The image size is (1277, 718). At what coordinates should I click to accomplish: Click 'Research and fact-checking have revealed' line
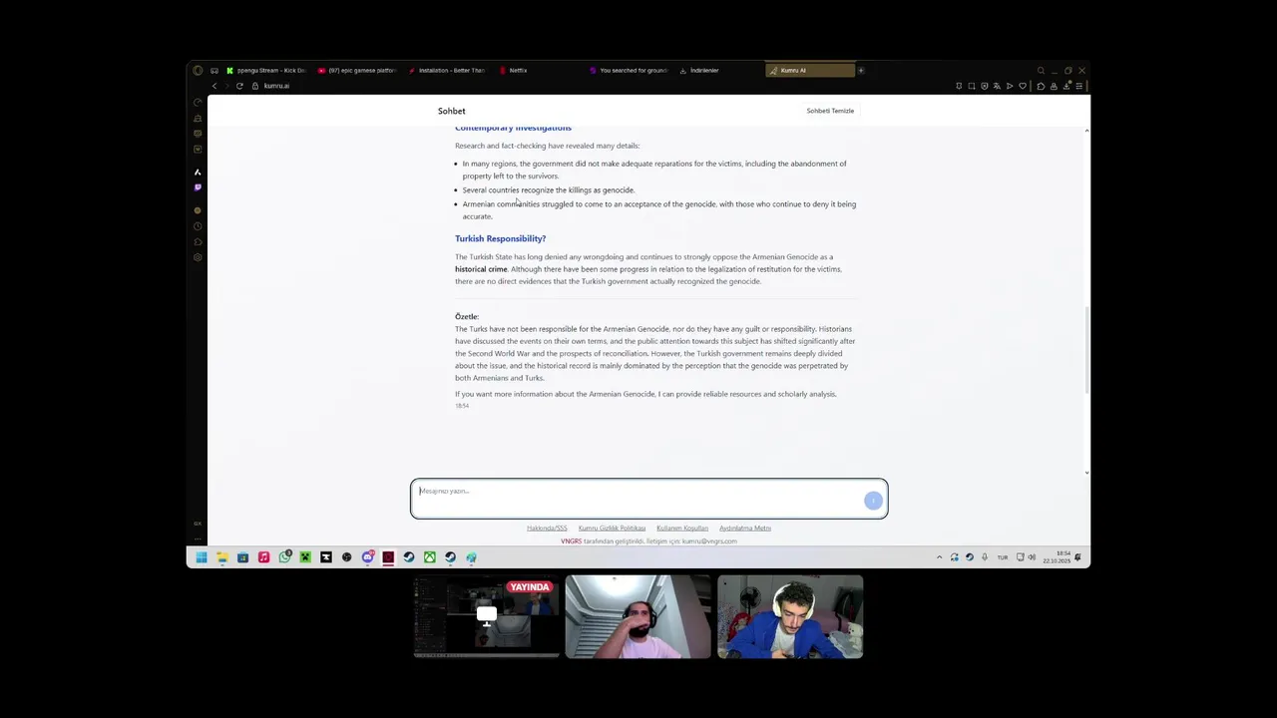[x=547, y=146]
